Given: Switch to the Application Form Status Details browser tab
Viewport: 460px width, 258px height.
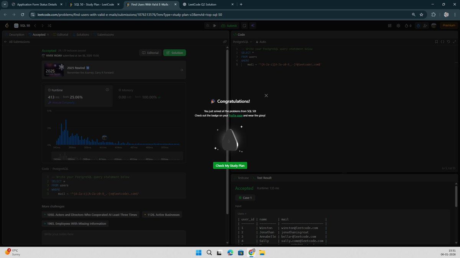Looking at the screenshot, I should 37,4.
